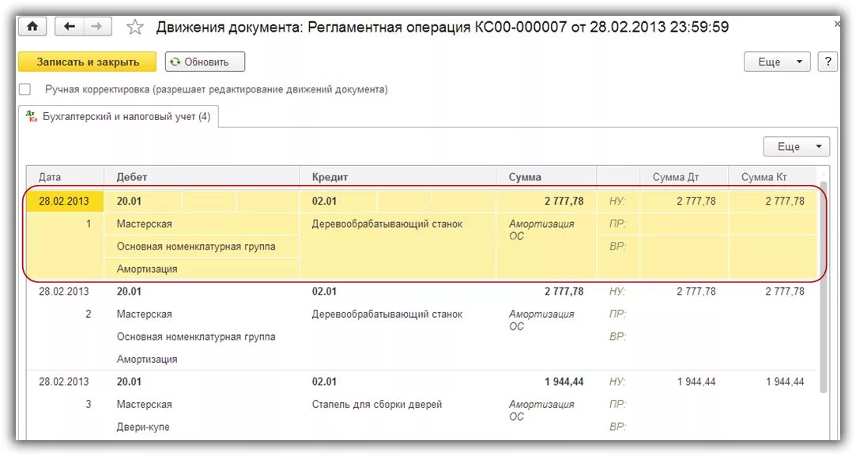Screen dimensions: 856x456
Task: Click Стапель для сборки дверей cell
Action: click(377, 404)
